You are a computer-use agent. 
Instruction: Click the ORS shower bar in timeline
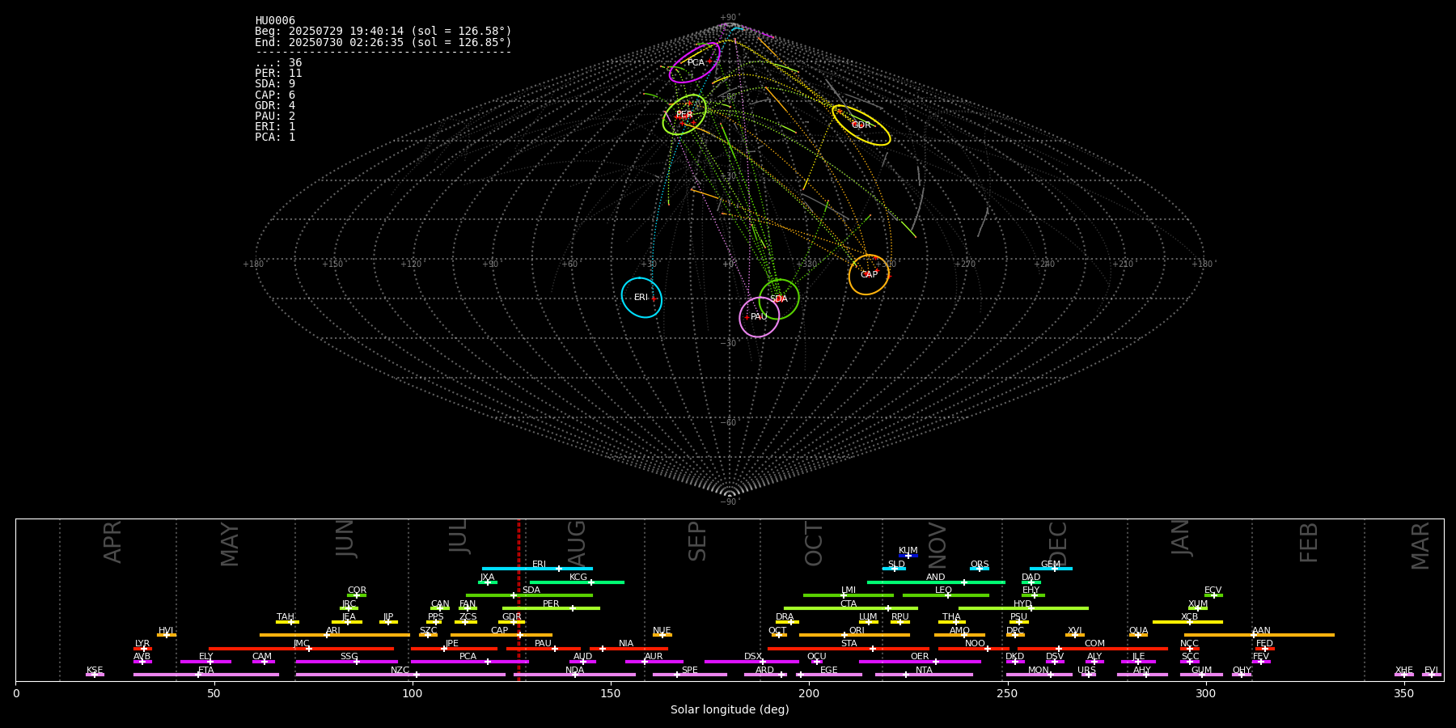pyautogui.click(x=980, y=569)
